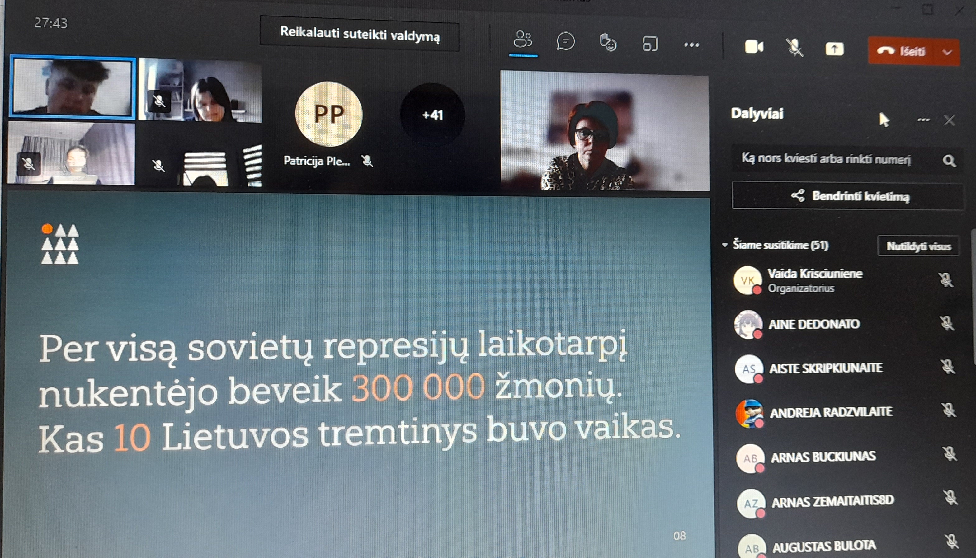
Task: Expand the dropdown arrow next to Išeiti
Action: tap(947, 53)
